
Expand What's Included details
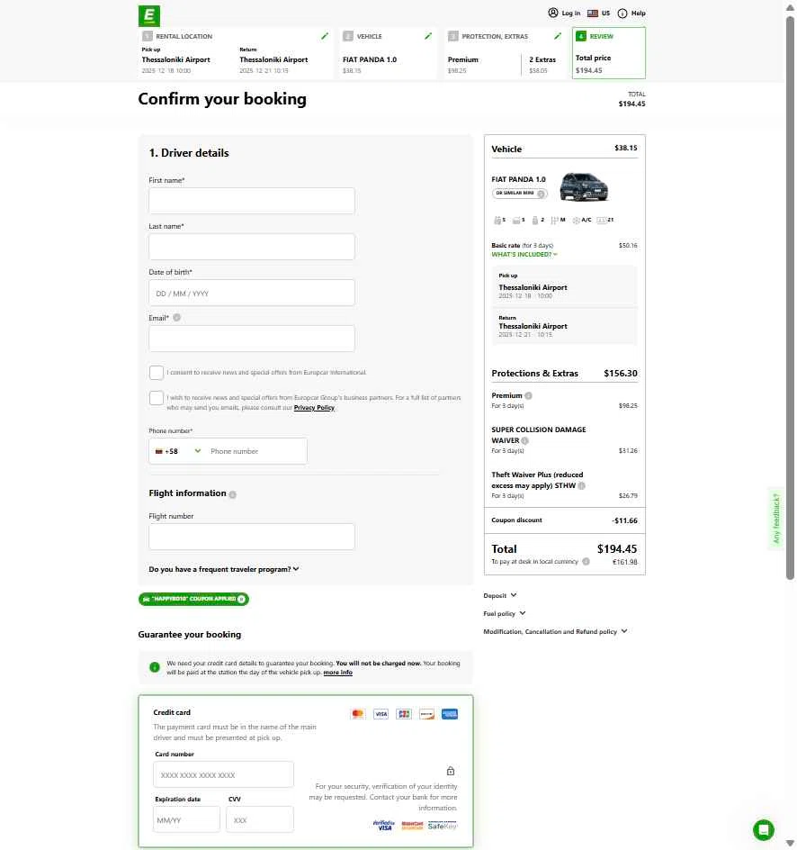[x=524, y=254]
